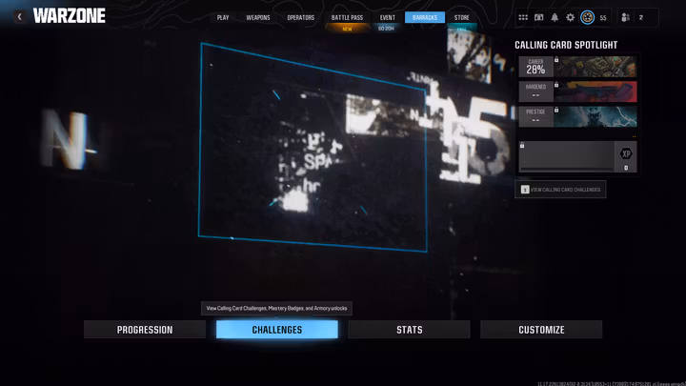Click the party size number 2
The image size is (686, 386).
pos(641,17)
